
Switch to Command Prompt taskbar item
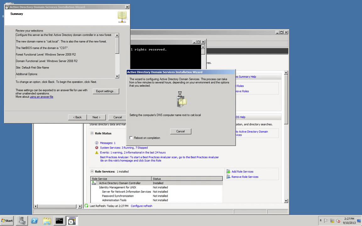tap(59, 221)
